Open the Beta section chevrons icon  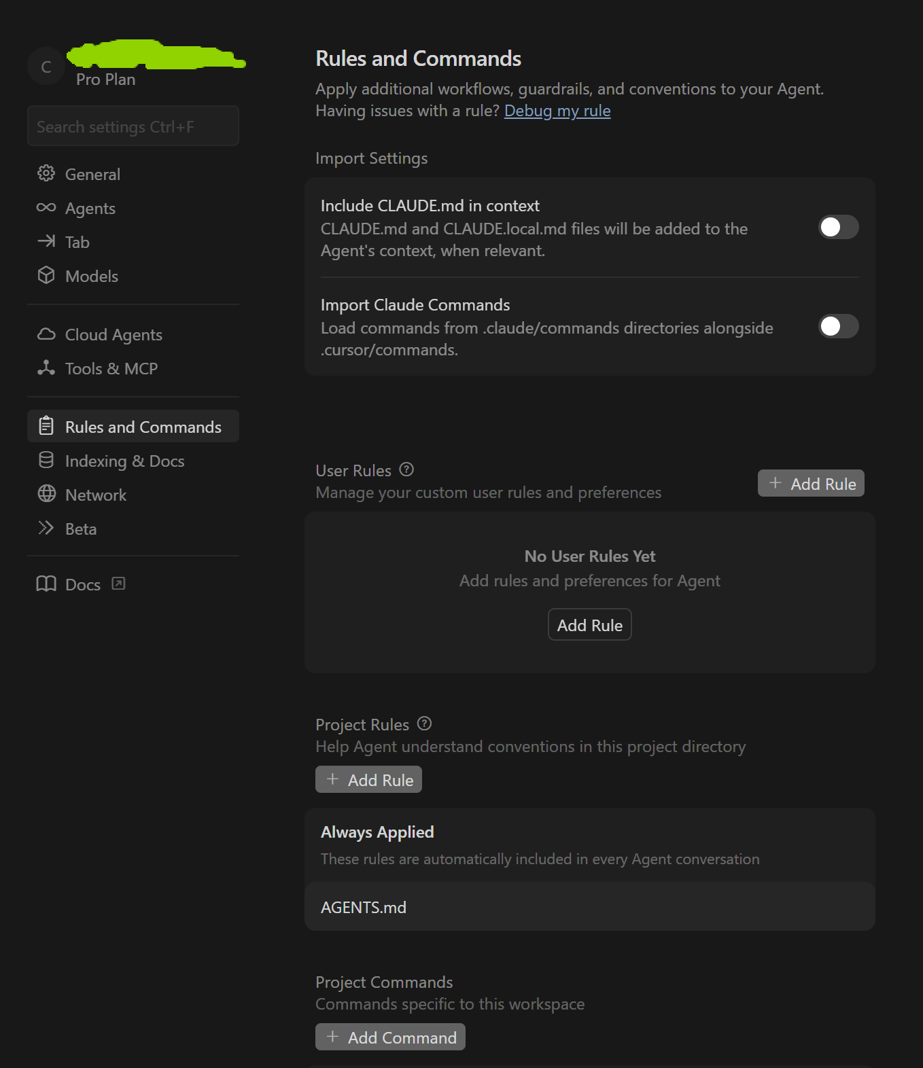[x=46, y=528]
